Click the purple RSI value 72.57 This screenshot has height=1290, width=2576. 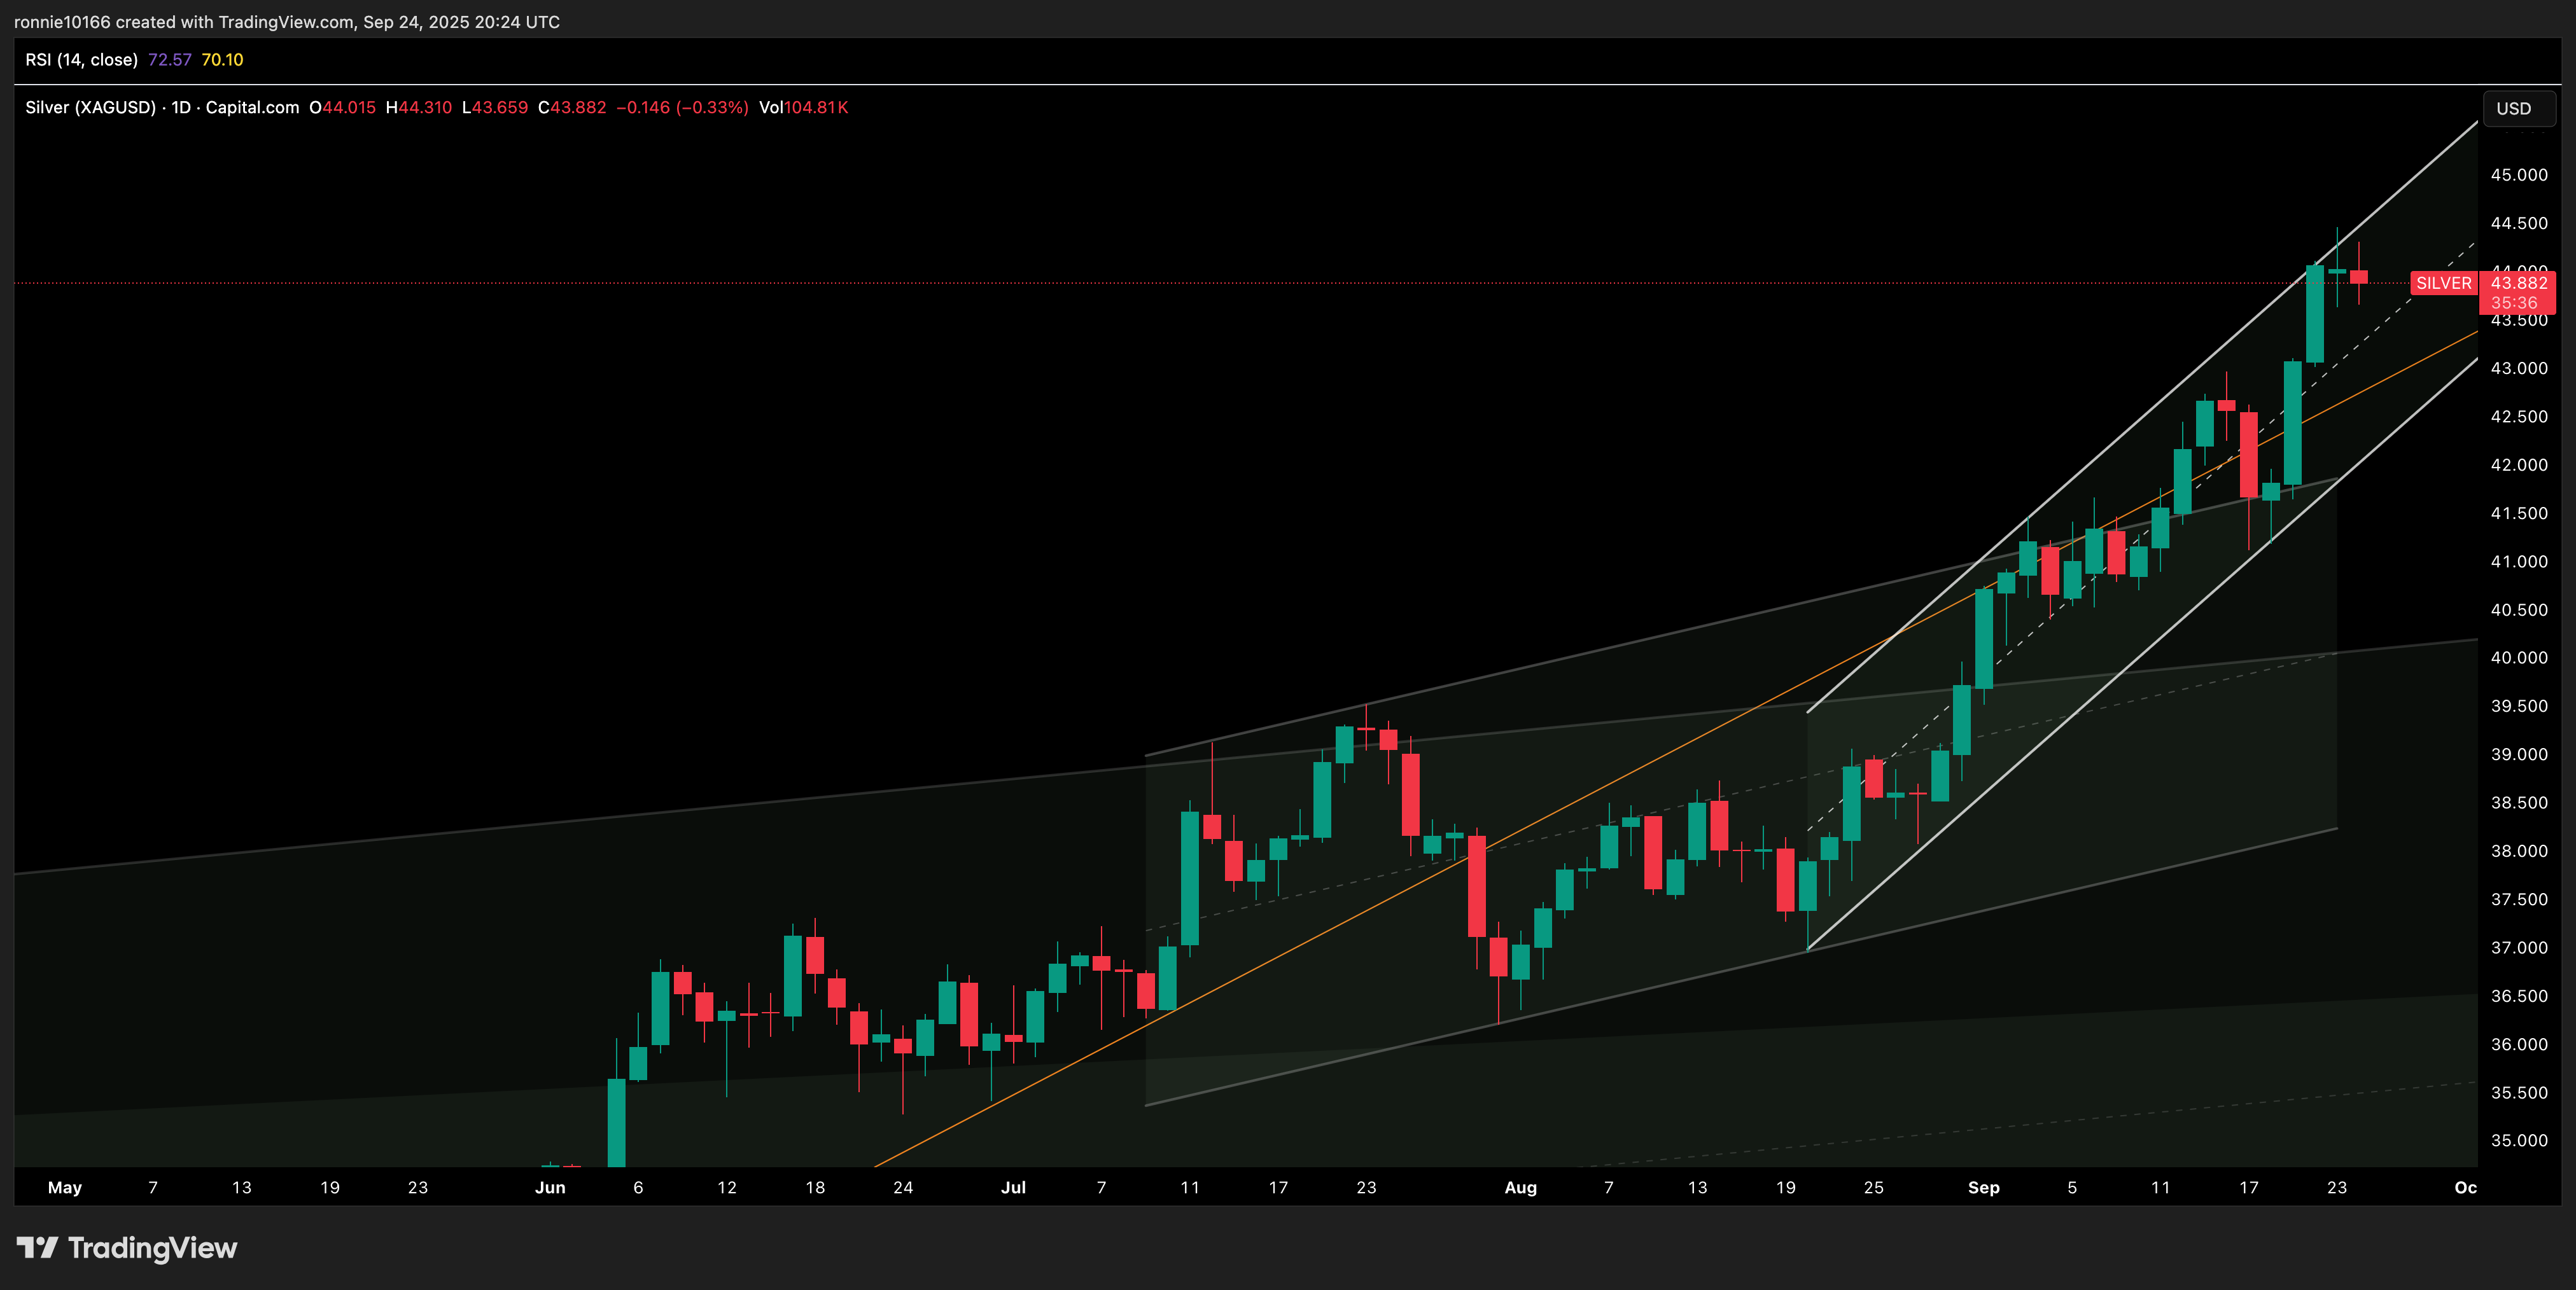(x=169, y=60)
